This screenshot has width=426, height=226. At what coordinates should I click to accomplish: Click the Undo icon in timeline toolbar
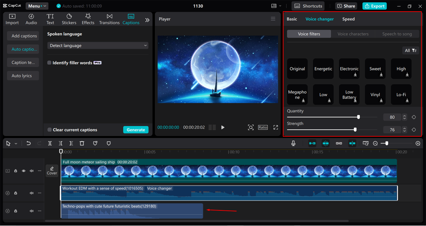(x=29, y=143)
